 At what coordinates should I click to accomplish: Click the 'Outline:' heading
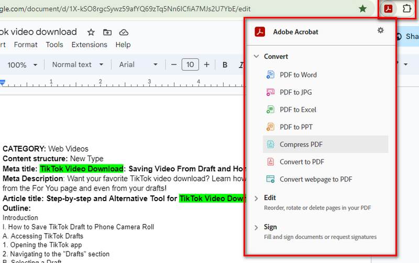click(17, 208)
